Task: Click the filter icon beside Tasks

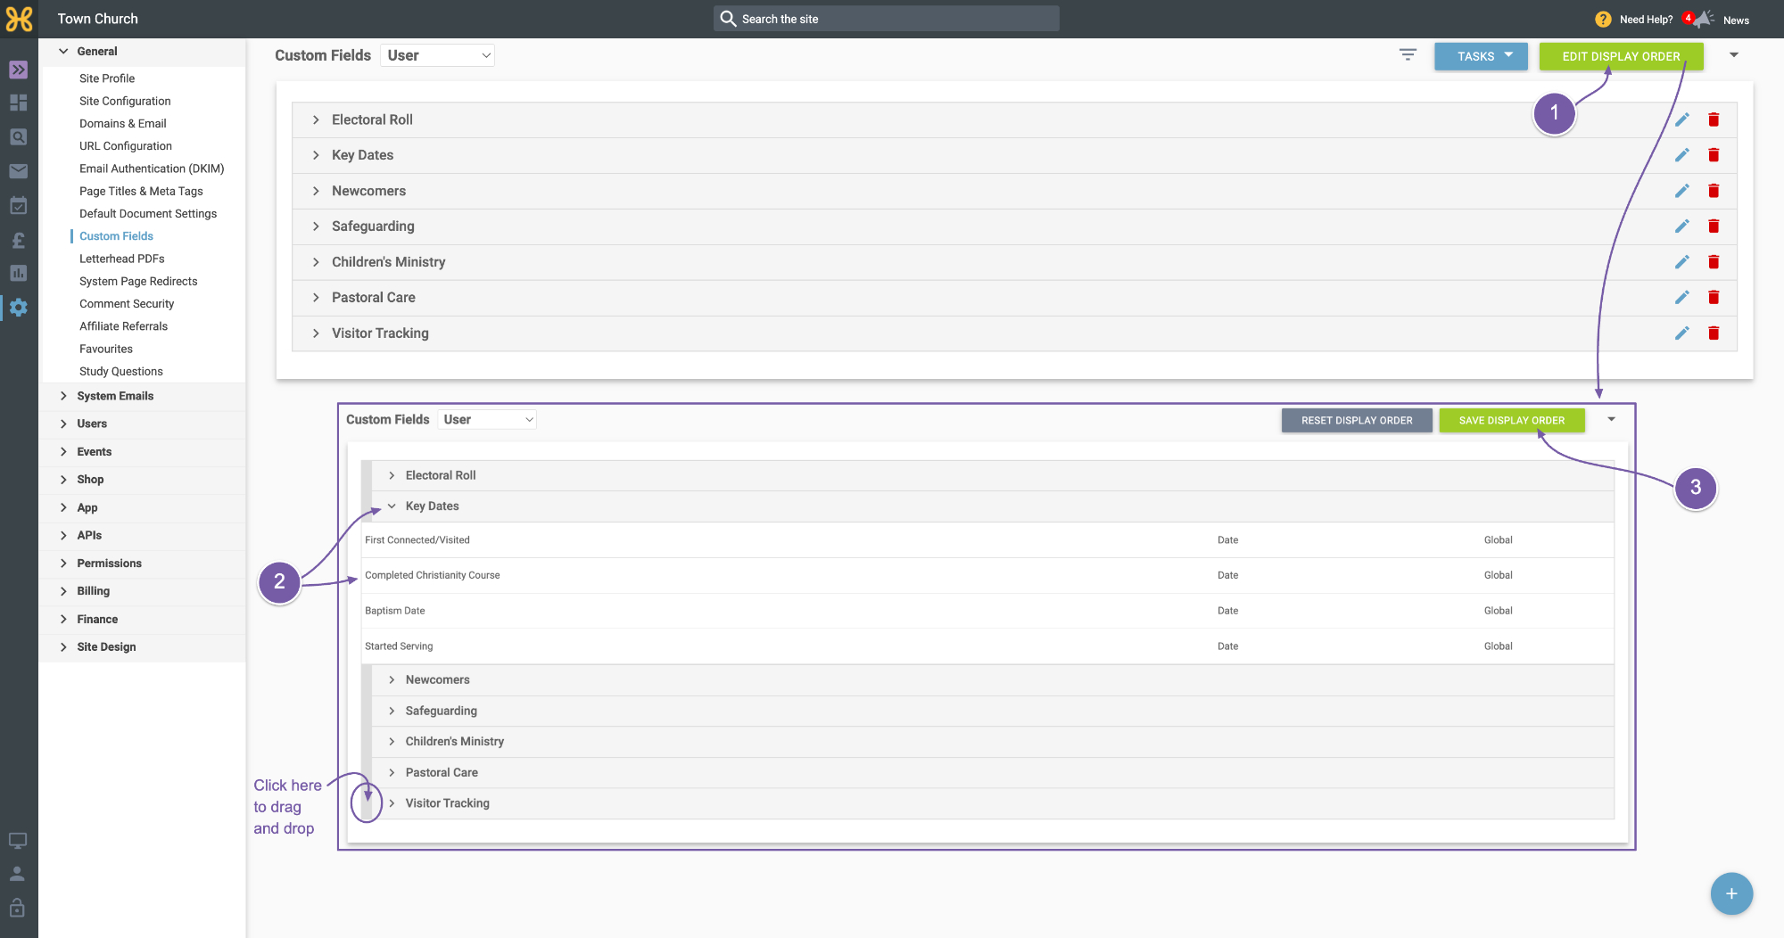Action: click(1408, 55)
